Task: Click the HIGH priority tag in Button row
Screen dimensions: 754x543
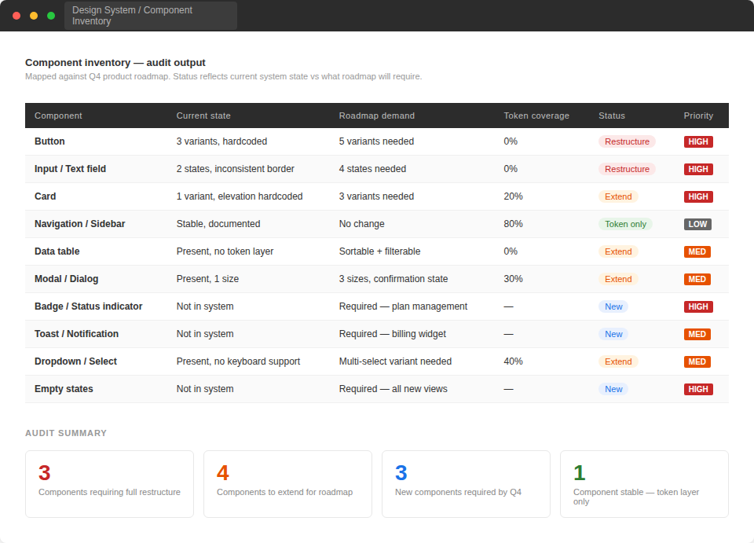Action: (698, 141)
